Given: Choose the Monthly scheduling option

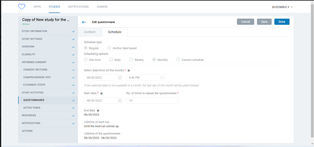Looking at the screenshot, I should (154, 60).
